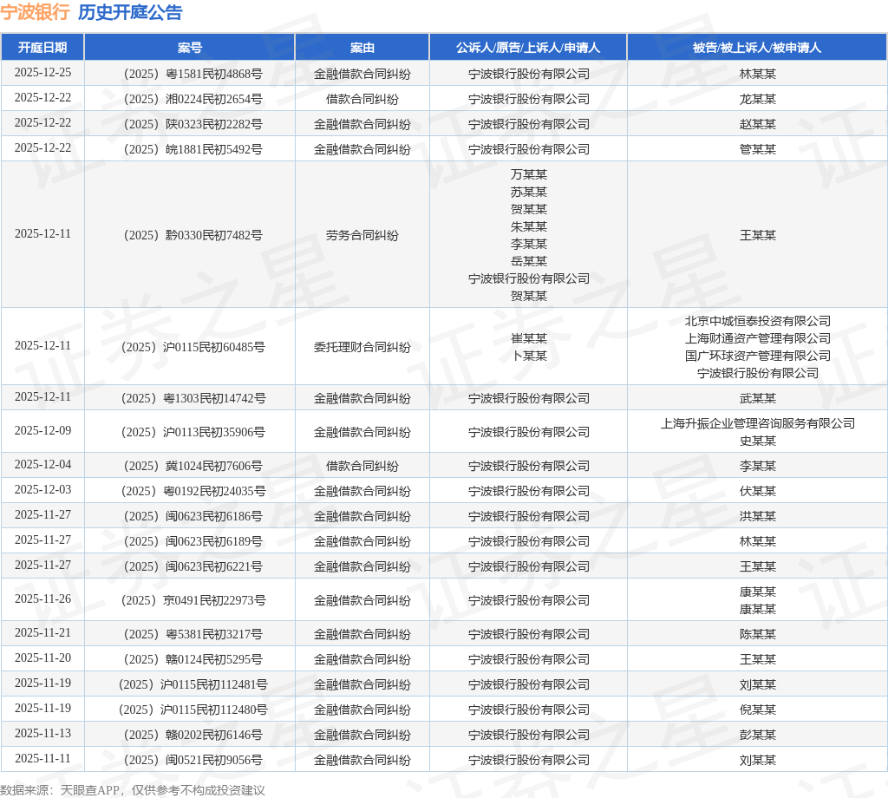Click case number 粤1303民初14742号
This screenshot has width=888, height=798.
[x=193, y=399]
